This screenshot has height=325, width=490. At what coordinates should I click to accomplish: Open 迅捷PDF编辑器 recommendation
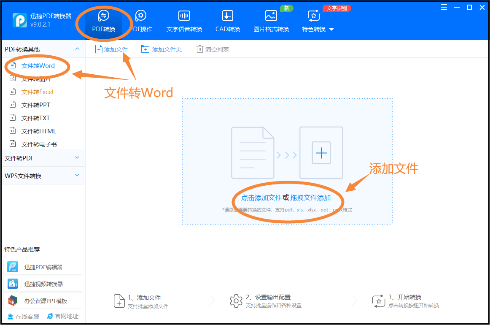tap(43, 267)
